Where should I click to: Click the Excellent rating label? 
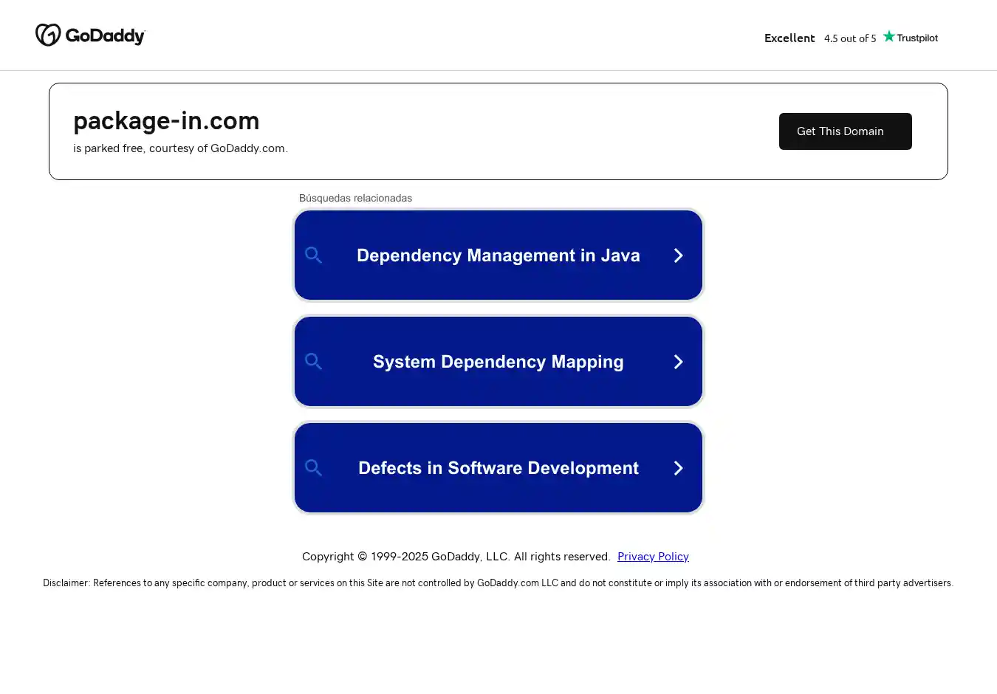tap(789, 38)
